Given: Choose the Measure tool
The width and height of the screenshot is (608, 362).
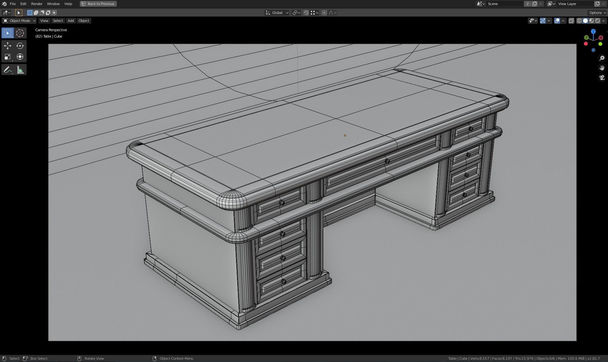Looking at the screenshot, I should coord(20,70).
